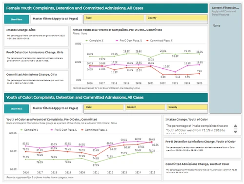244x184 pixels.
Task: Click 90.9% data label in Youth of Color chart
Action: [x=138, y=139]
